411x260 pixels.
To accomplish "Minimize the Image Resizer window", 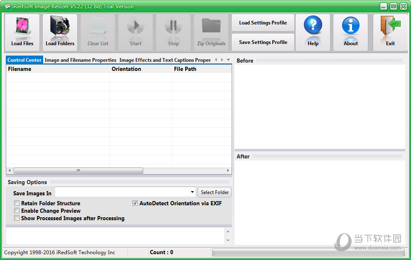I will point(384,6).
